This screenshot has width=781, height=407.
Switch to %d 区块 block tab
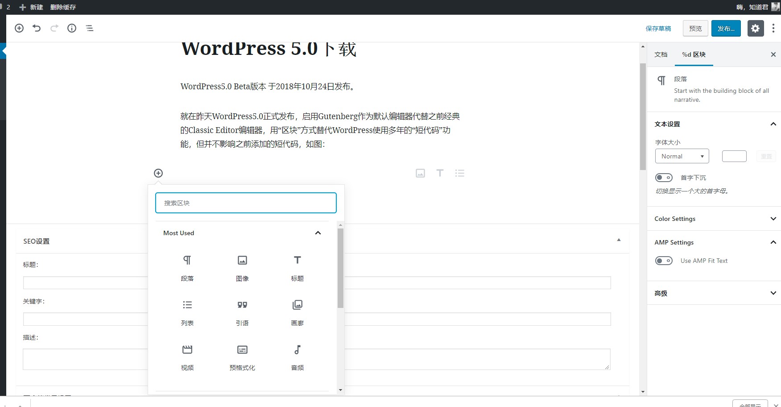tap(694, 54)
